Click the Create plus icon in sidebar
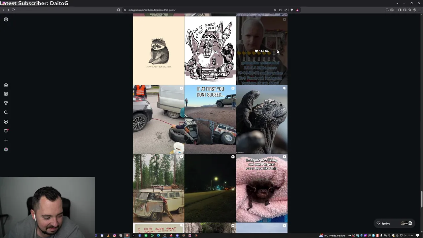Viewport: 423px width, 238px height. click(x=6, y=140)
